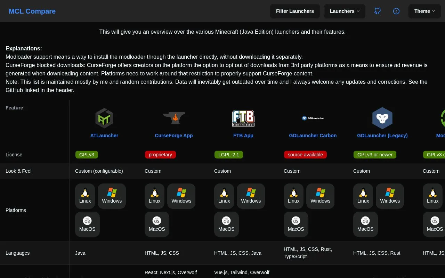The height and width of the screenshot is (278, 445).
Task: Click the FTB App logo
Action: coord(243,118)
